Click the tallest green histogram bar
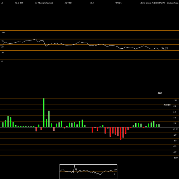This screenshot has width=179, height=179. pos(44,113)
